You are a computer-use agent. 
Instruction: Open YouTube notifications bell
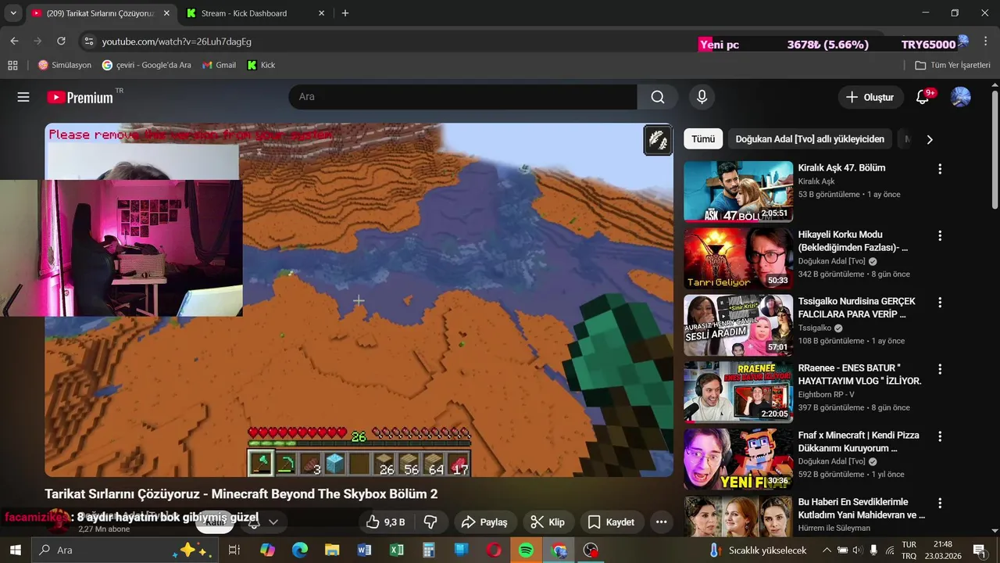(x=923, y=97)
